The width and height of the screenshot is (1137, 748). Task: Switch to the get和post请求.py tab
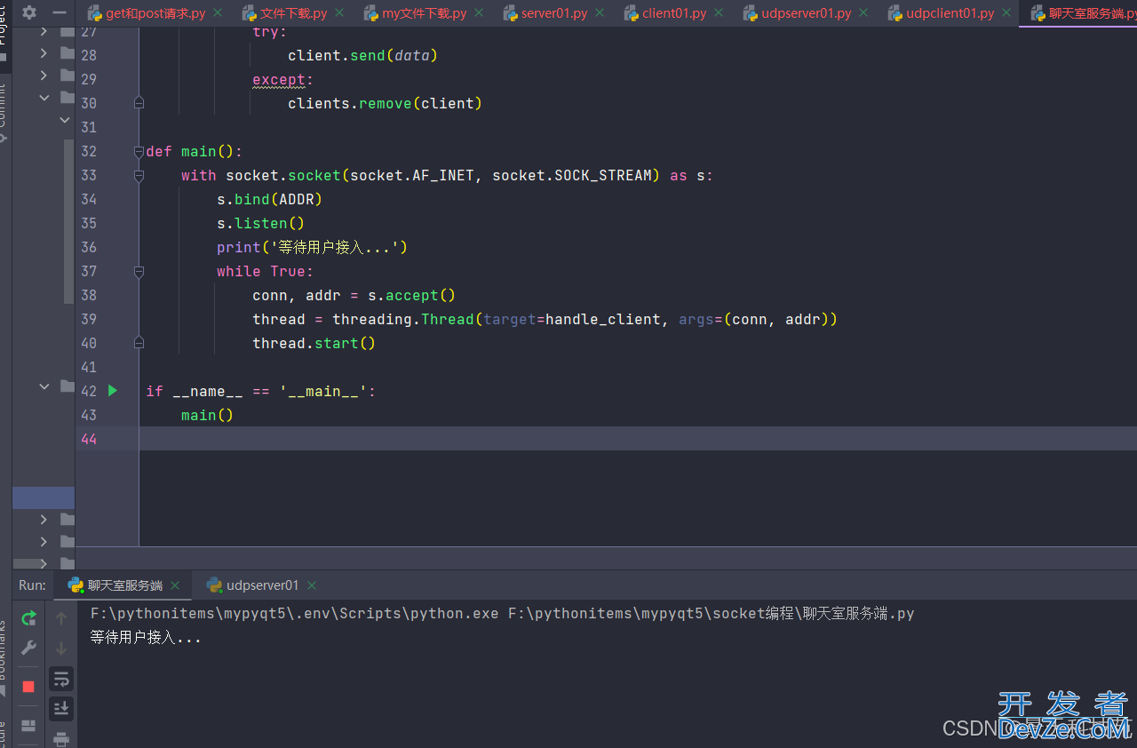coord(155,13)
